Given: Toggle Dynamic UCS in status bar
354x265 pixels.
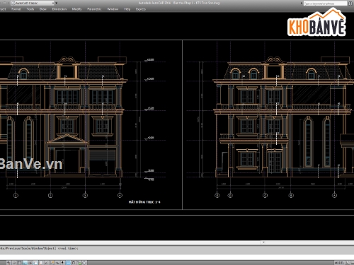Looking at the screenshot, I should click(x=52, y=263).
